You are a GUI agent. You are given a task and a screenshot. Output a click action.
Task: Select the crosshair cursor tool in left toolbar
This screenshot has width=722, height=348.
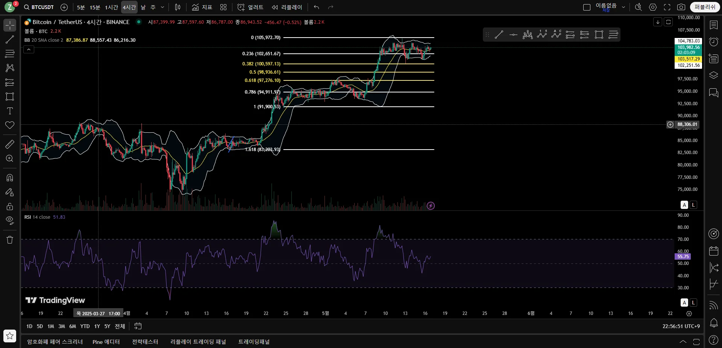pyautogui.click(x=10, y=25)
